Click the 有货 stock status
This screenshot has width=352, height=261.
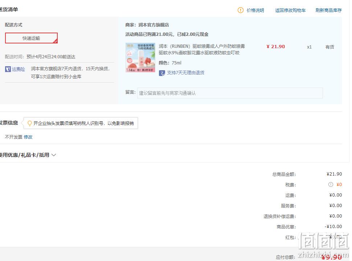(330, 47)
